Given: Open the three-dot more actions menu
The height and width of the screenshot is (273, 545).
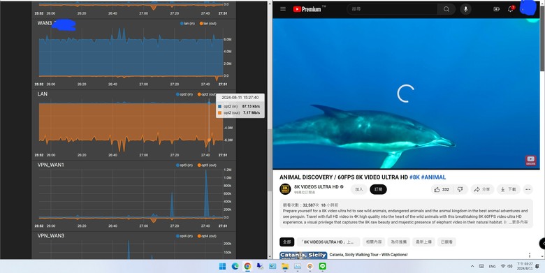Looking at the screenshot, I should coord(528,189).
